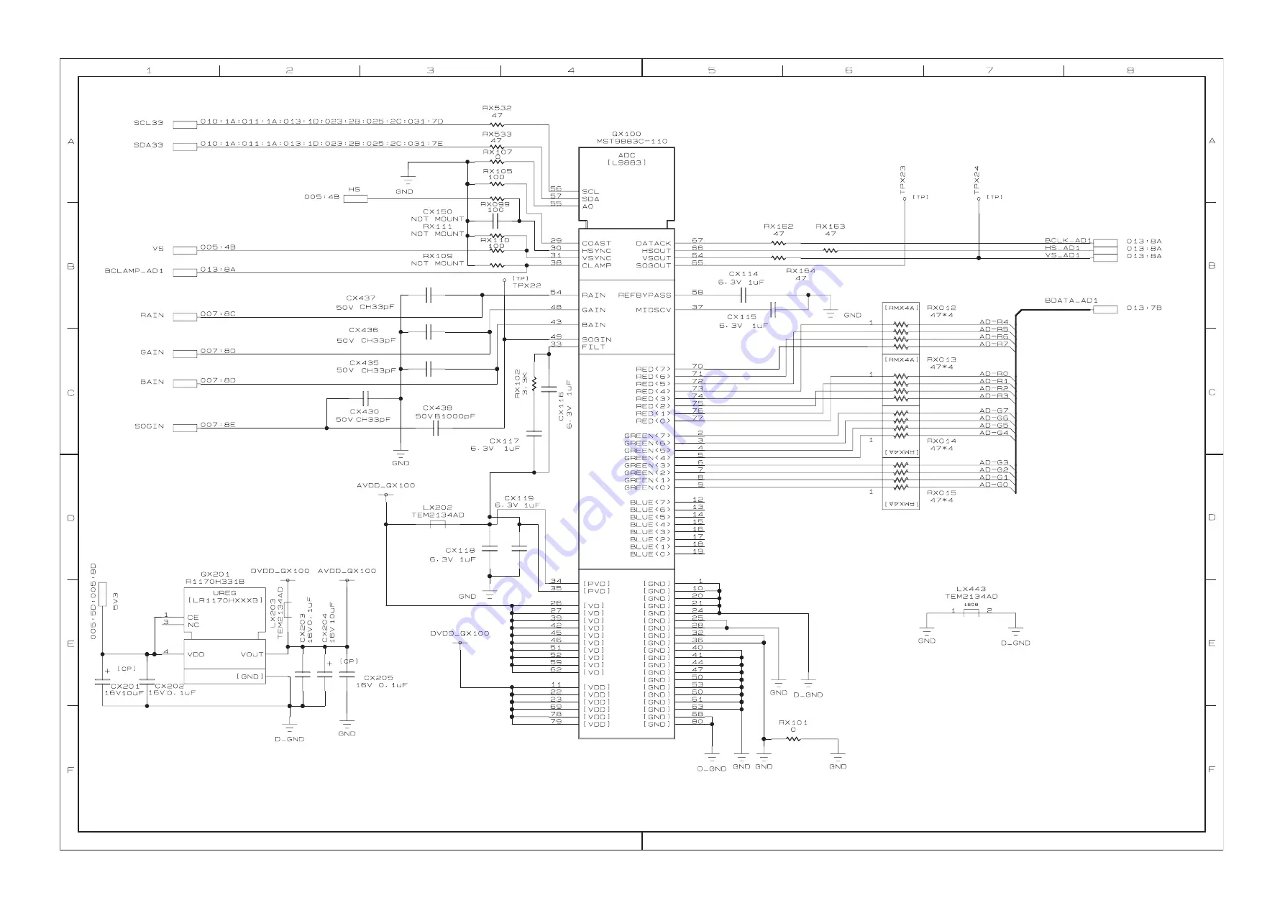Click resistor designator RX107
1285x908 pixels.
498,152
